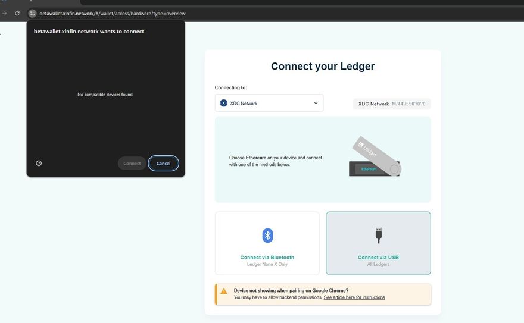Click the "No compatible devices found" message
The image size is (524, 323).
(x=105, y=95)
